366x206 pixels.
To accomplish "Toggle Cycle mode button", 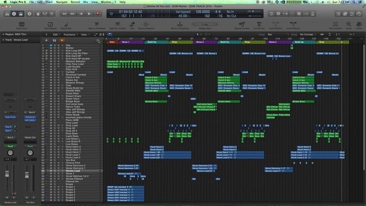I will [271, 14].
